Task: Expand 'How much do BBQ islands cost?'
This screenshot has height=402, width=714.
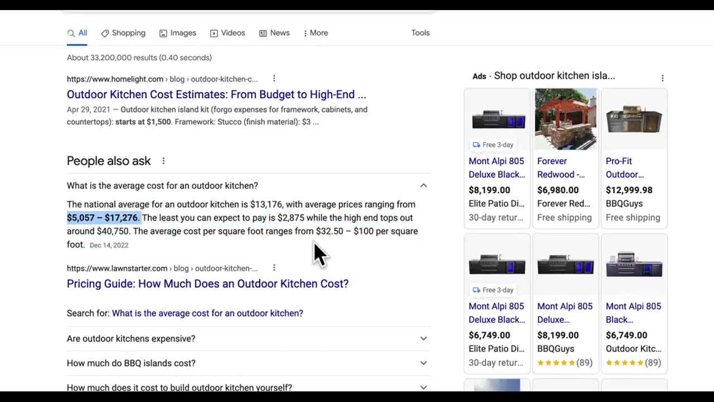Action: [x=249, y=363]
